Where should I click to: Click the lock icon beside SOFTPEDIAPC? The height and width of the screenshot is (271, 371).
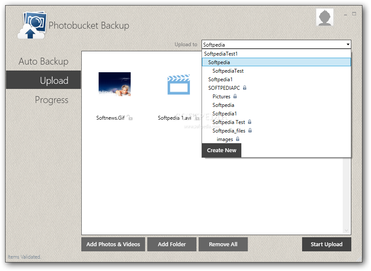[245, 88]
